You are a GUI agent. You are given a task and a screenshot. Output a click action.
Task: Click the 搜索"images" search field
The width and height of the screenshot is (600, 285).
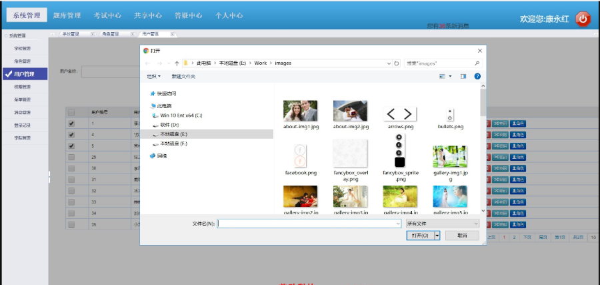(x=443, y=63)
